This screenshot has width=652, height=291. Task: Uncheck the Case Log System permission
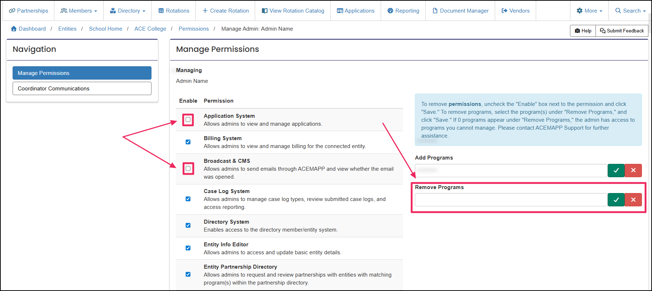pyautogui.click(x=188, y=199)
